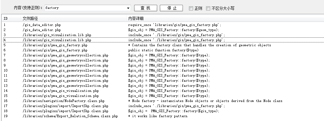Select row 8 pma_gis_geometrycollection.php path

coord(66,60)
